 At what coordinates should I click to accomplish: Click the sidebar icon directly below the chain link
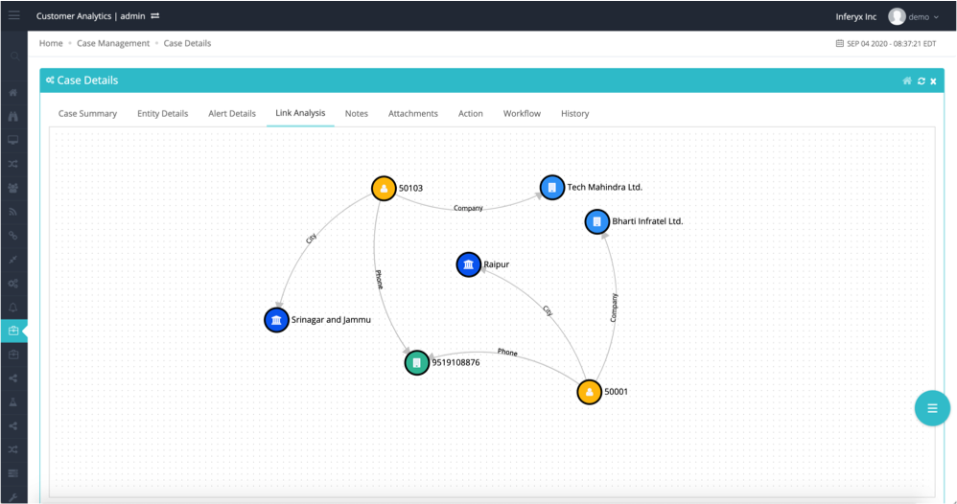(x=13, y=260)
